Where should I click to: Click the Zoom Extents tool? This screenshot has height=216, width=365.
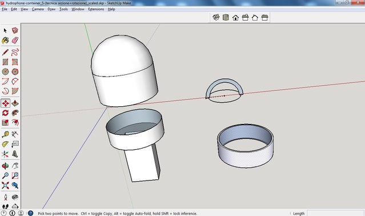5,185
